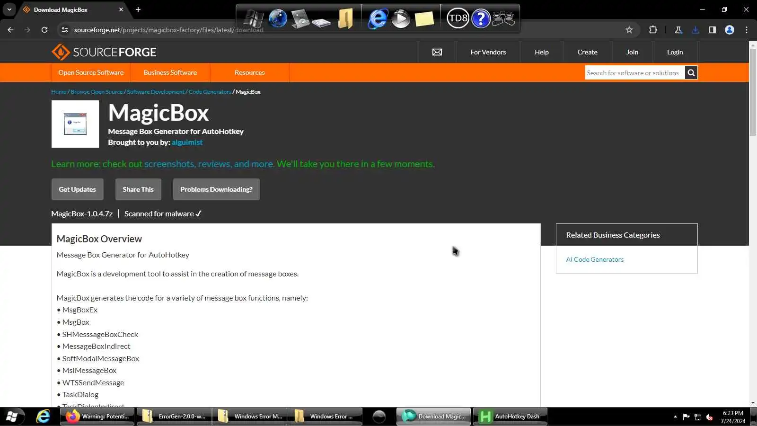
Task: Focus the software search field
Action: point(635,73)
